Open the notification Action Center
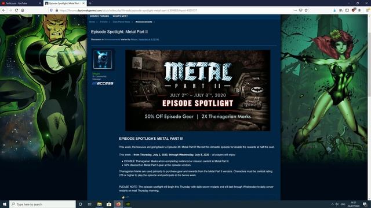Viewport: 371px width, 208px height. [x=365, y=204]
